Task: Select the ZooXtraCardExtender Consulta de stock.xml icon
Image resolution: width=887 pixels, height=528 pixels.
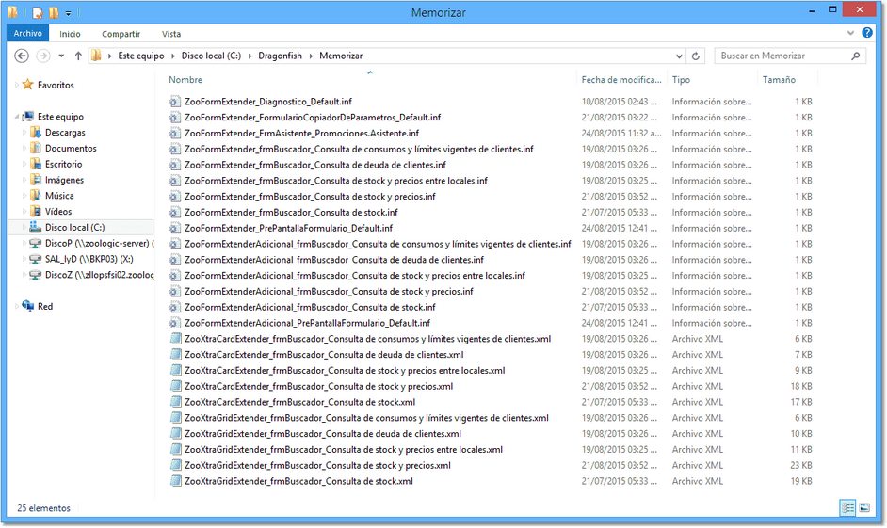Action: point(174,402)
